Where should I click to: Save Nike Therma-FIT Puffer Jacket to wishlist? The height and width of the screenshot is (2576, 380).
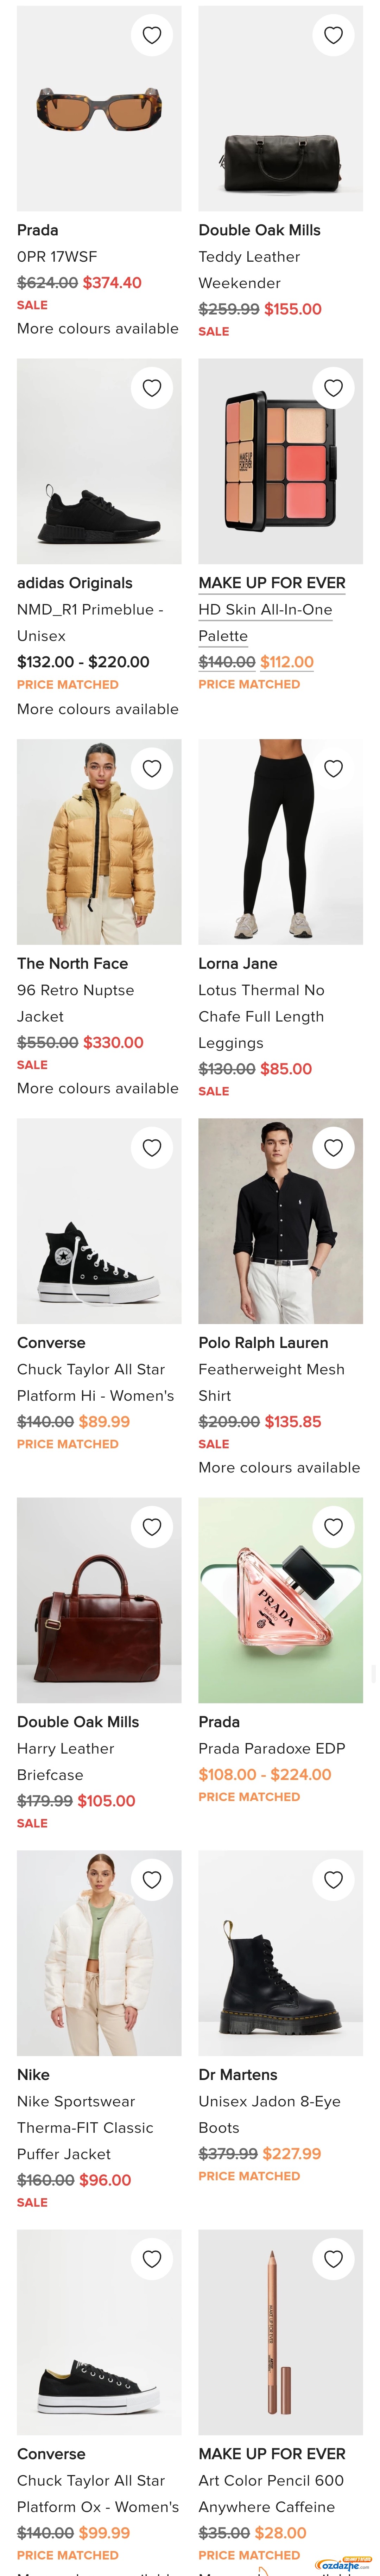[x=152, y=1879]
